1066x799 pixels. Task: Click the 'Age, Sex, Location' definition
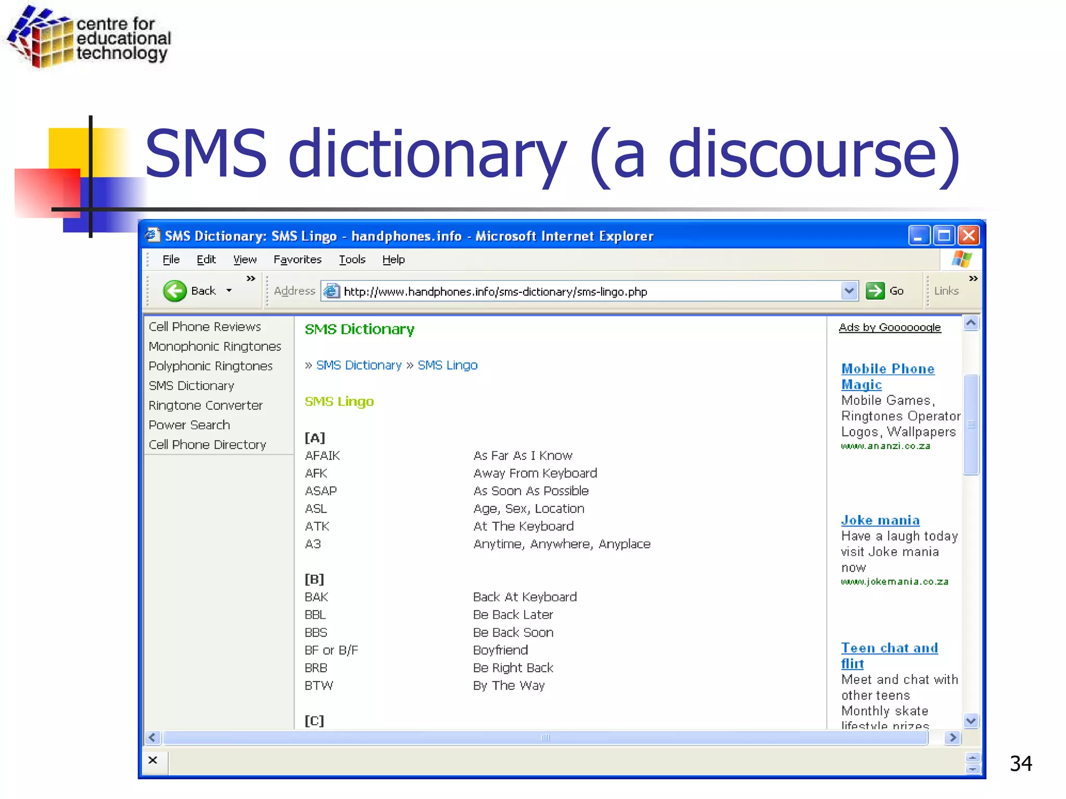[x=529, y=509]
